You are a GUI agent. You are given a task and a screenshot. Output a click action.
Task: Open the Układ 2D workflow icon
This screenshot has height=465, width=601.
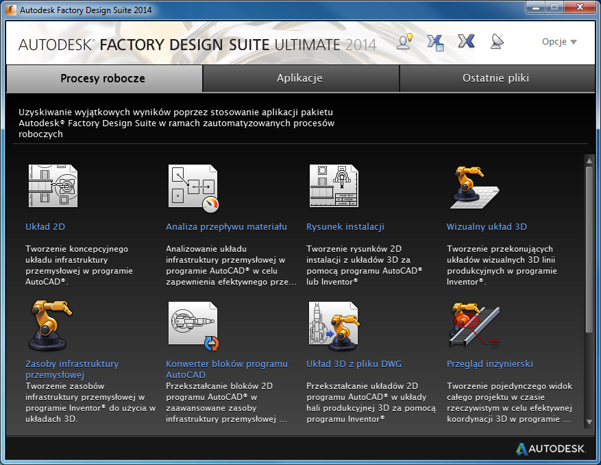[x=53, y=186]
